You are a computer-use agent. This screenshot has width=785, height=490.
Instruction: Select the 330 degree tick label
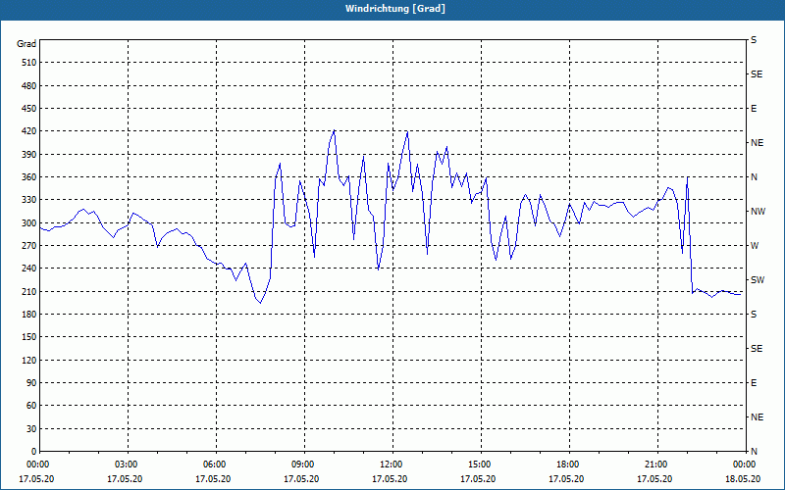point(29,200)
